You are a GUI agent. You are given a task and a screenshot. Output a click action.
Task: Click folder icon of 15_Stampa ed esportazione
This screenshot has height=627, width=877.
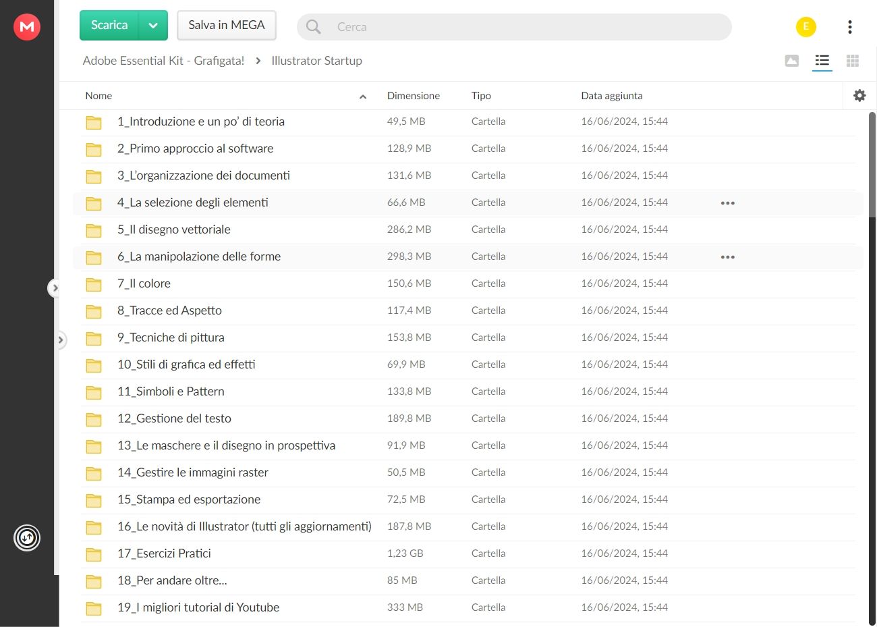click(94, 500)
